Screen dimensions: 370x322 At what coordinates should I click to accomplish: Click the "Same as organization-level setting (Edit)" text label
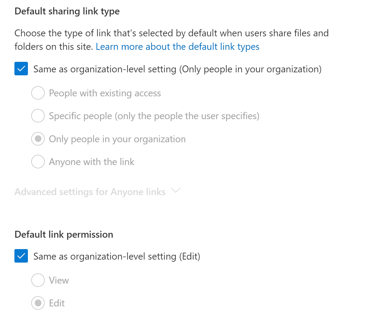117,256
